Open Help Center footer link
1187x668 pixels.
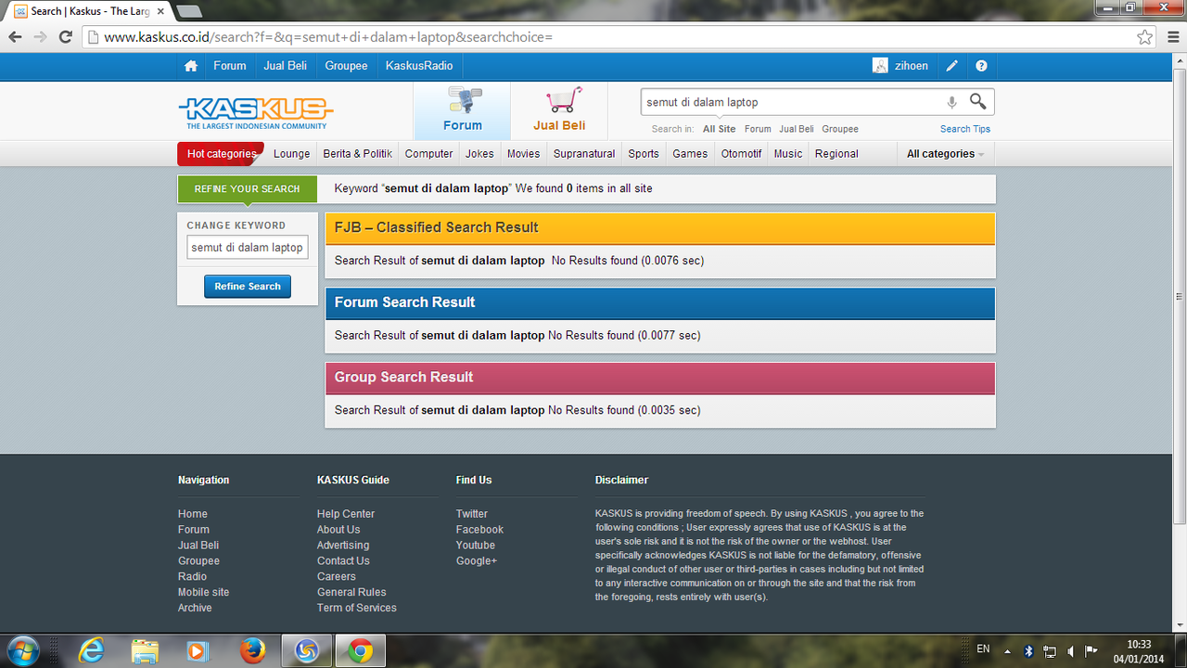click(346, 514)
